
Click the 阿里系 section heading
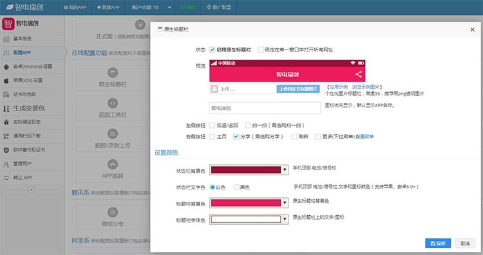[x=80, y=241]
